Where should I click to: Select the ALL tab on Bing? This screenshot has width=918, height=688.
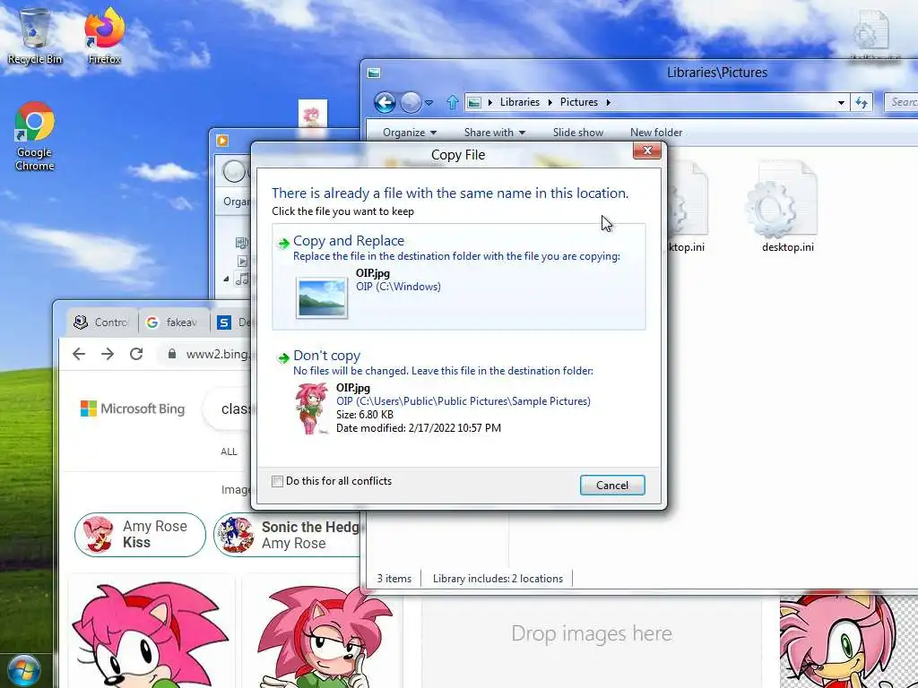(229, 451)
